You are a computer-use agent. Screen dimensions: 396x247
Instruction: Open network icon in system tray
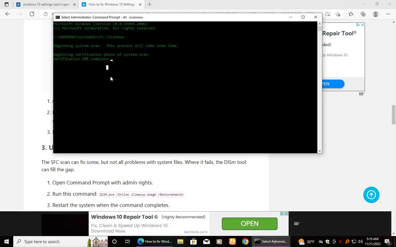coord(354,242)
